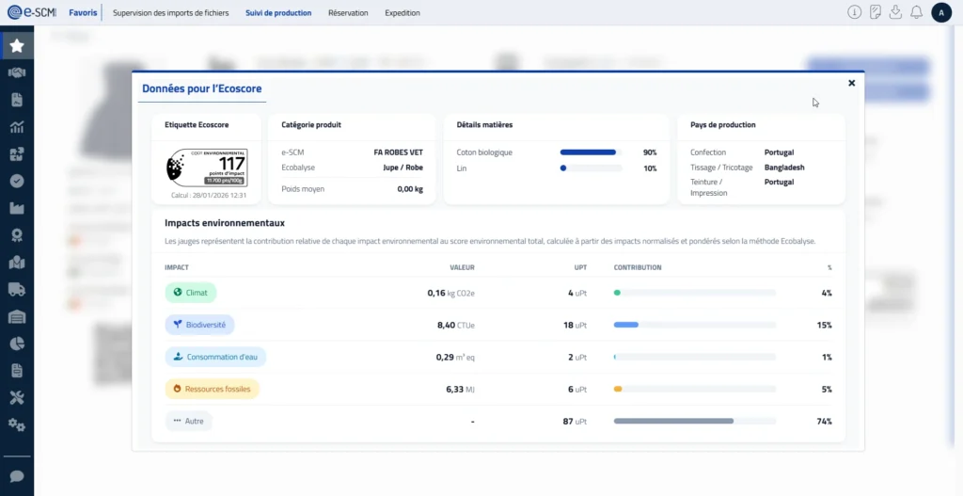
Task: Click the download tray icon in header
Action: point(895,12)
